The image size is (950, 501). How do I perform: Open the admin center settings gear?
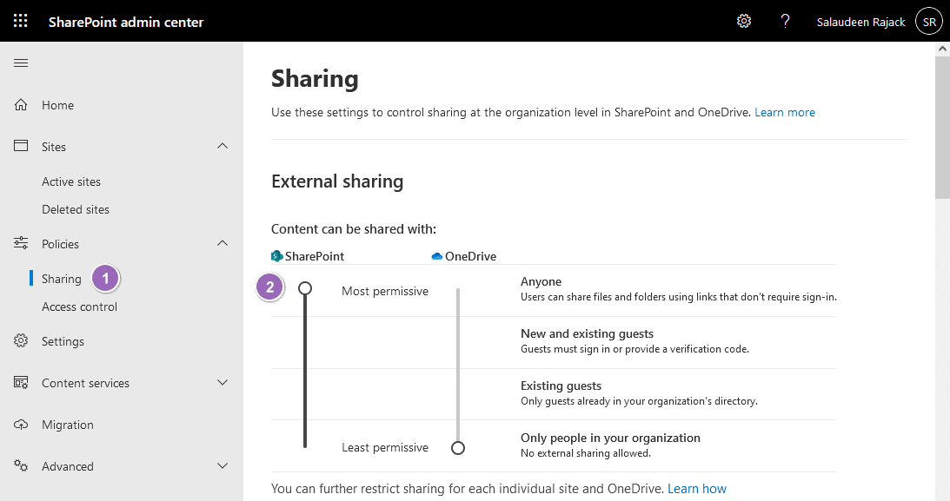click(x=743, y=20)
